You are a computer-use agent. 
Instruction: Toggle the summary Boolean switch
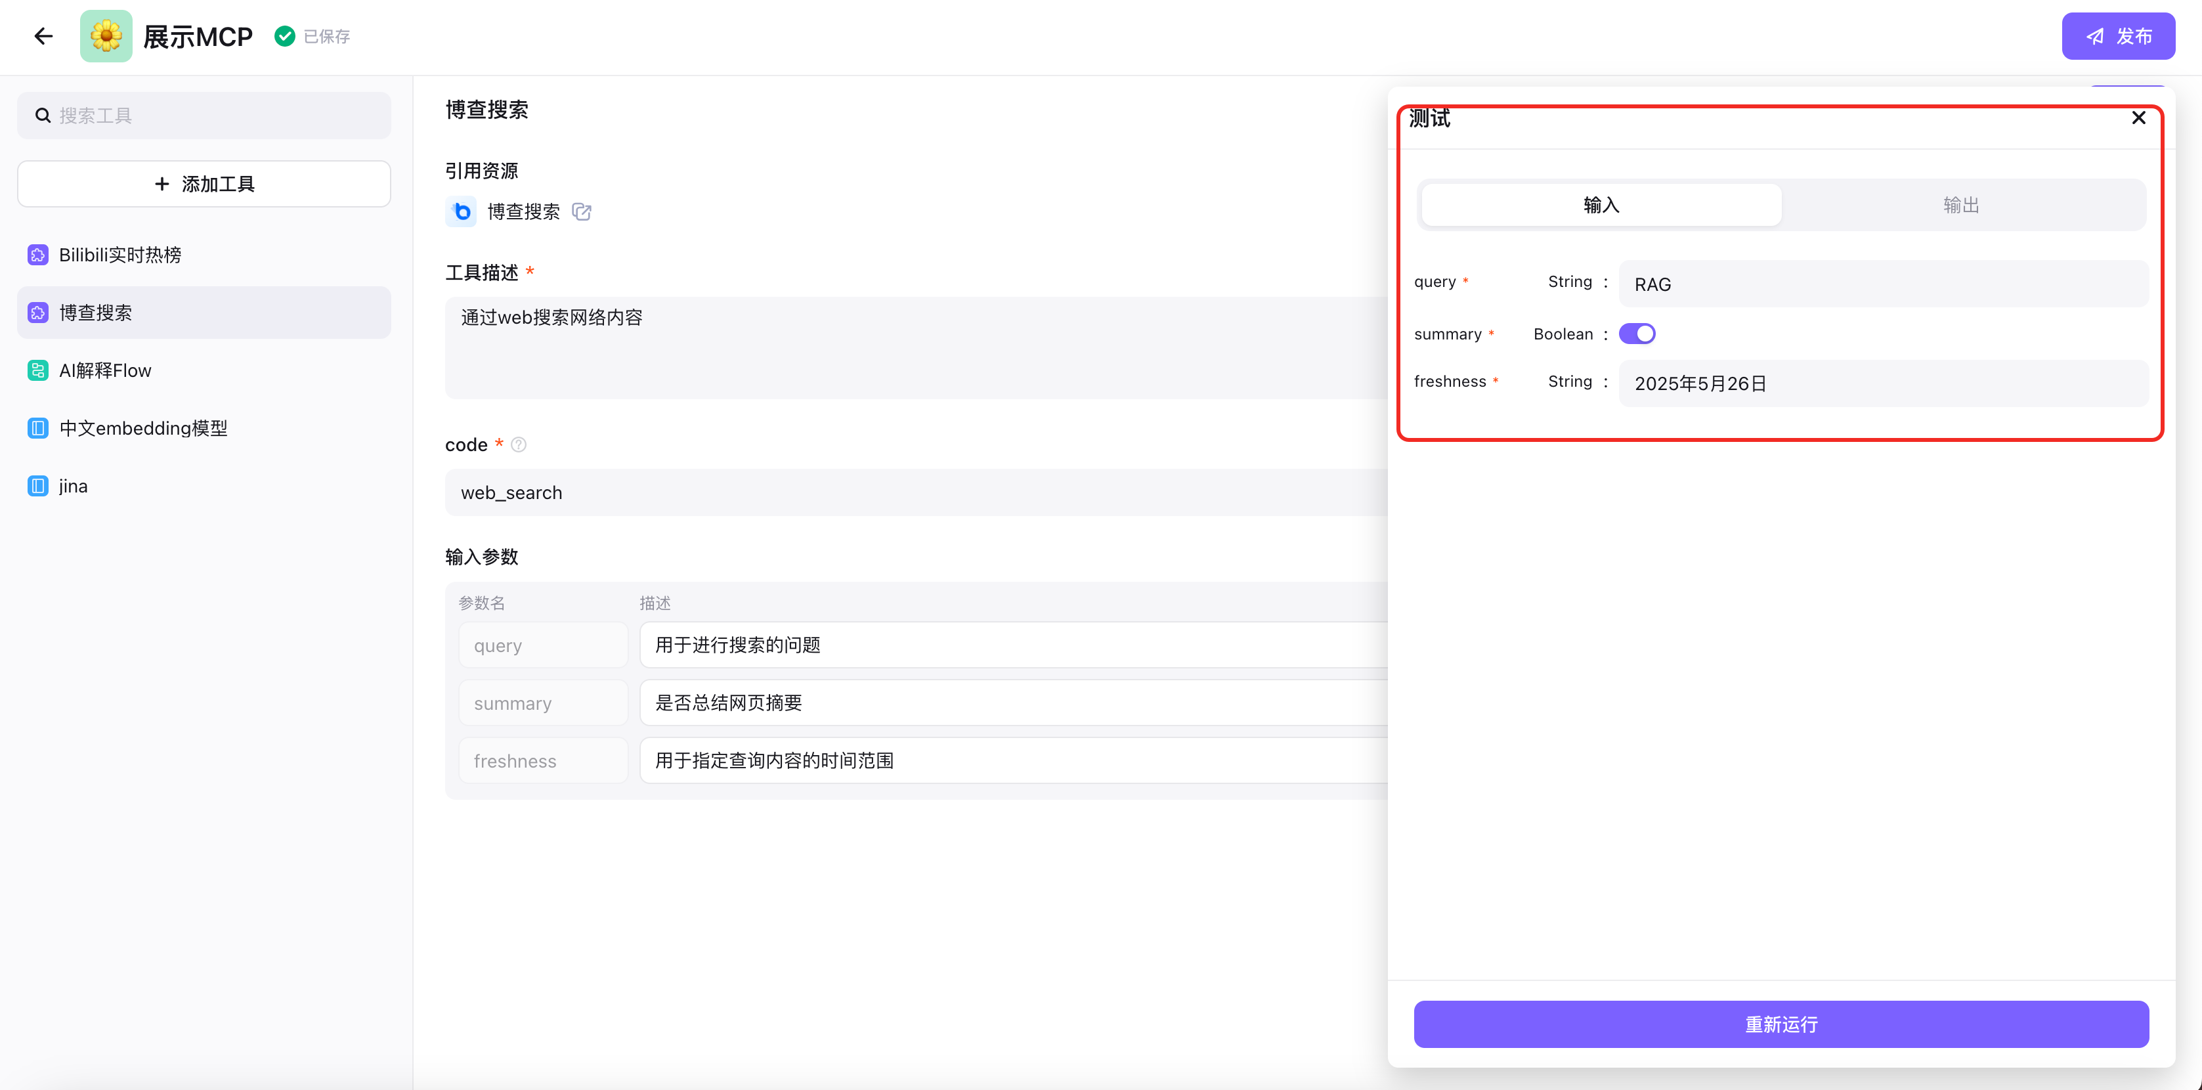[x=1636, y=334]
